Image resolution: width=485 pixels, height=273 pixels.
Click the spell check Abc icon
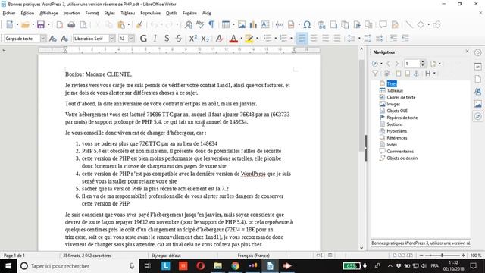click(x=200, y=25)
